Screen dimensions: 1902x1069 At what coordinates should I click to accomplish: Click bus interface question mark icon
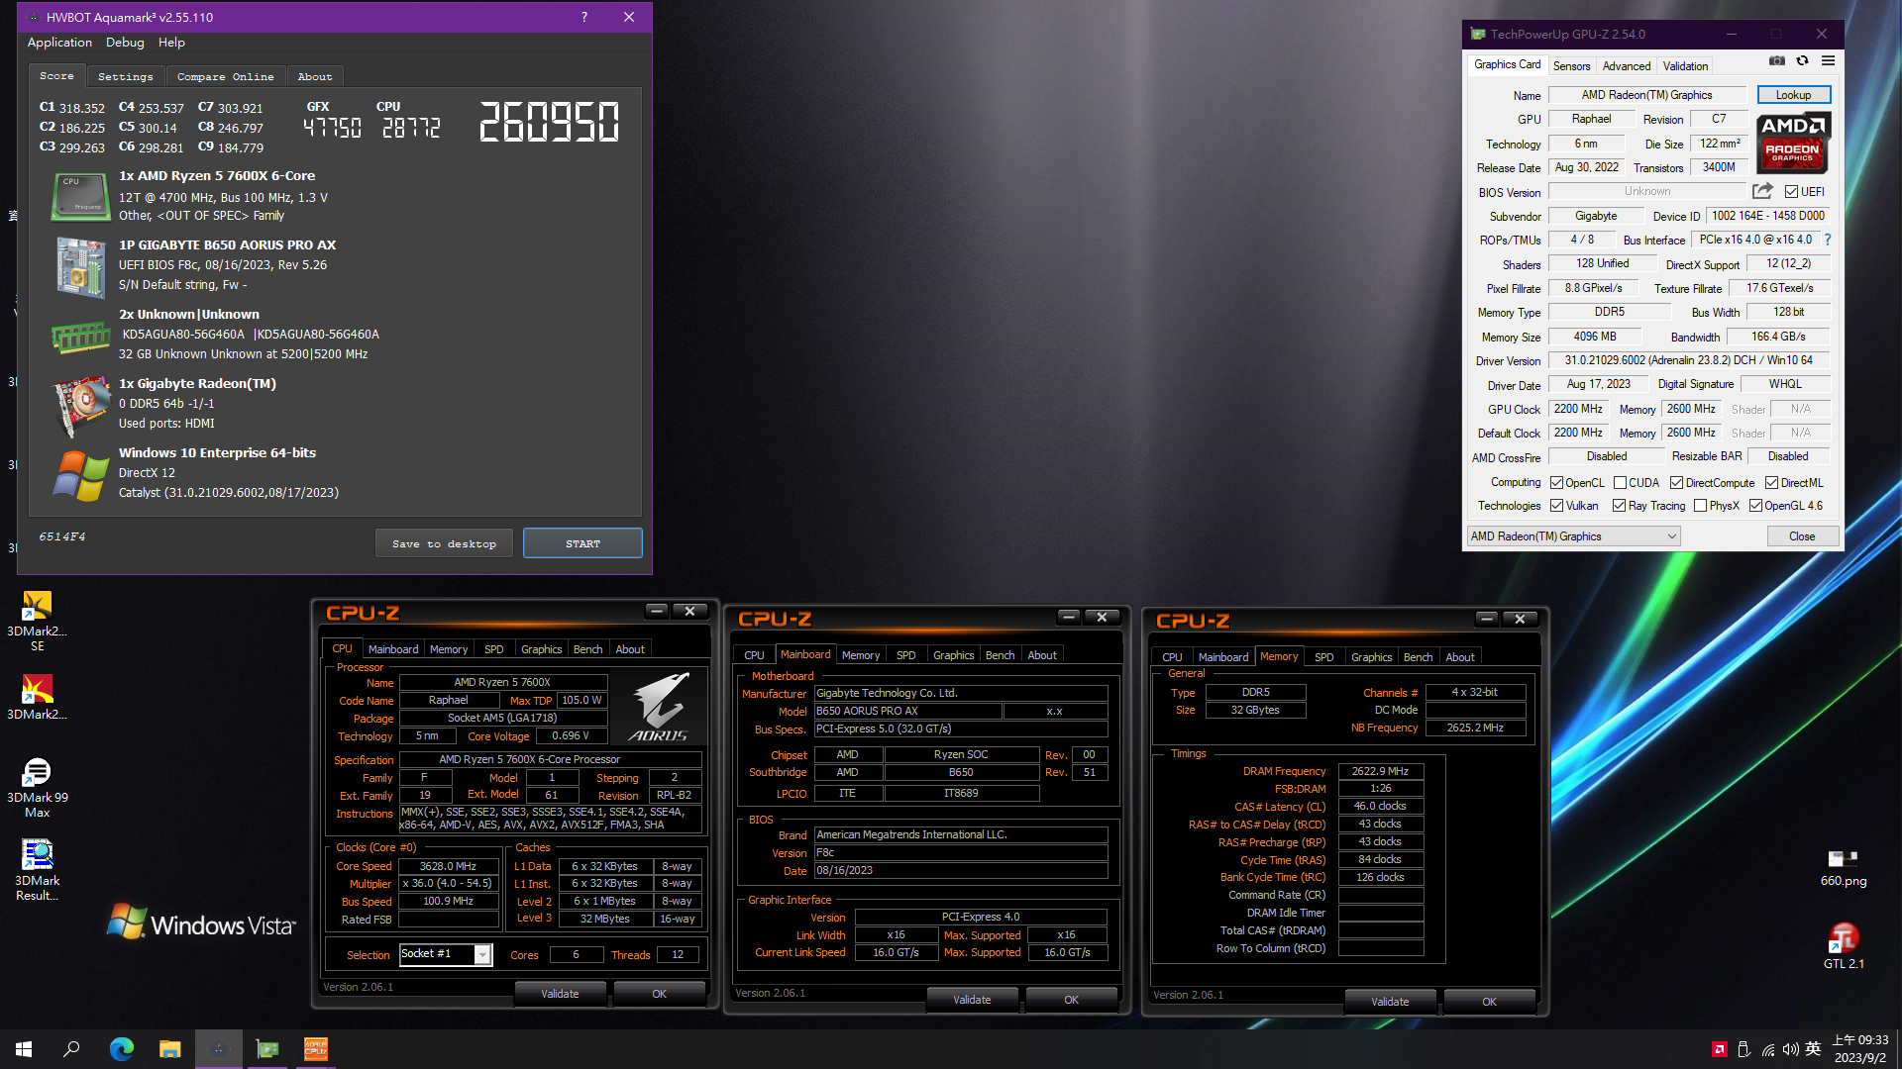[x=1828, y=240]
